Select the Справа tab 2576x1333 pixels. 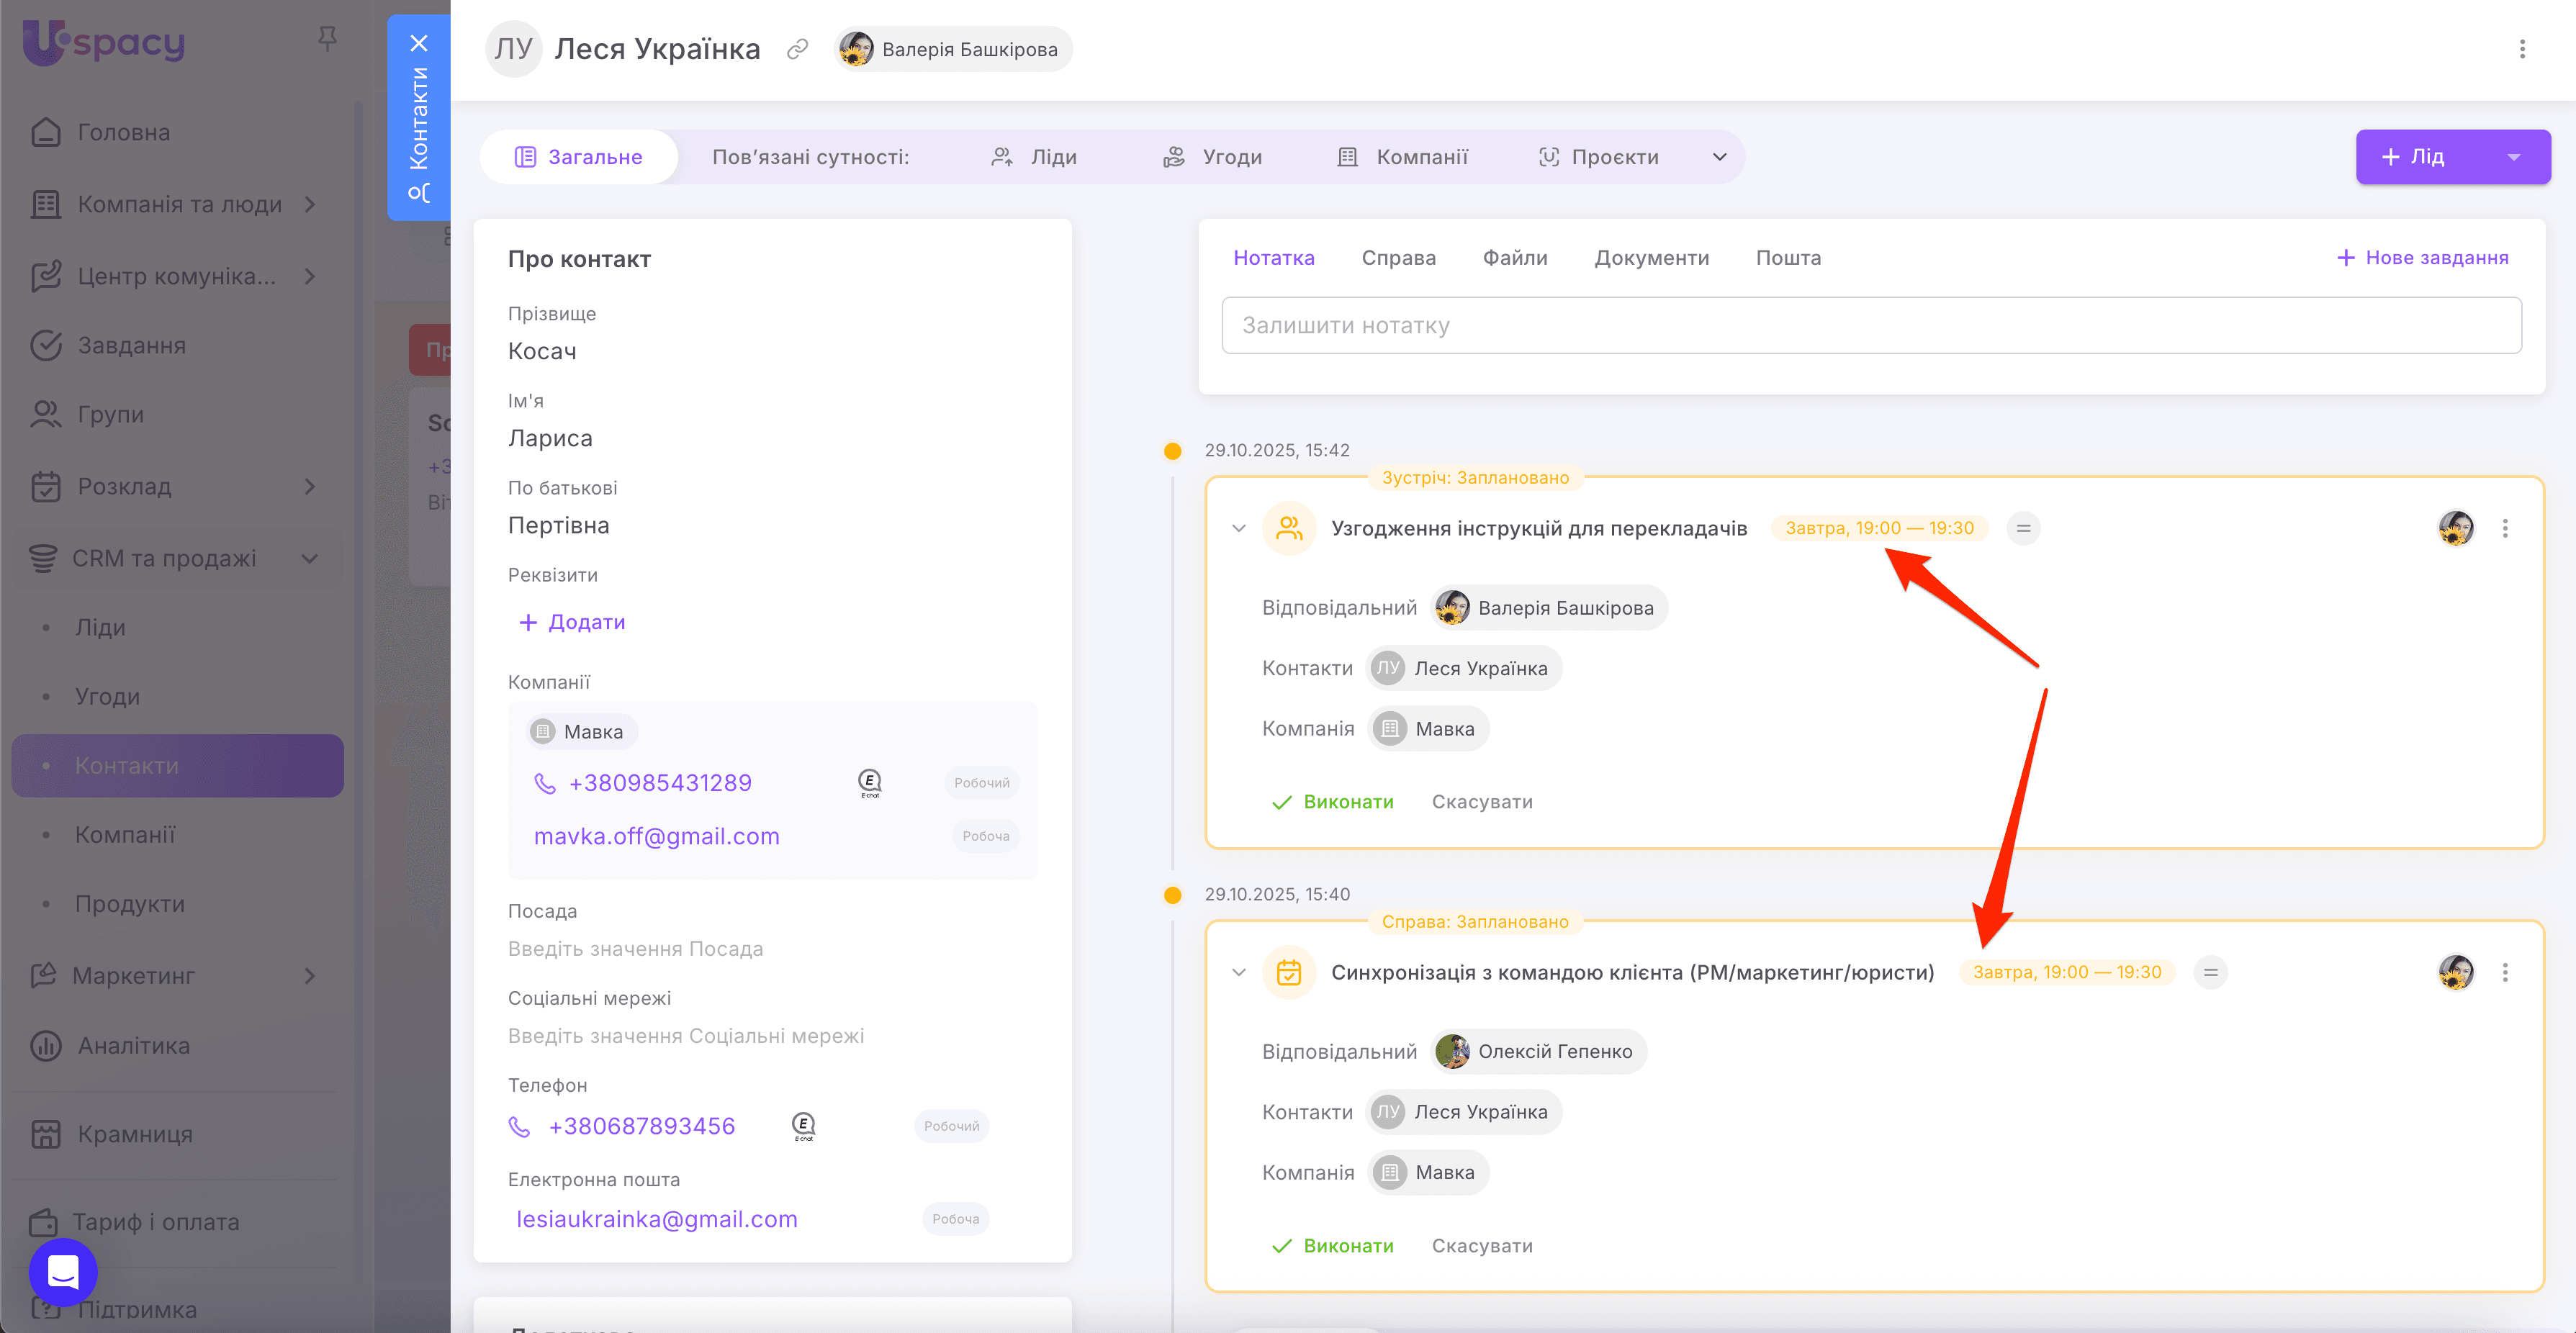pyautogui.click(x=1398, y=258)
